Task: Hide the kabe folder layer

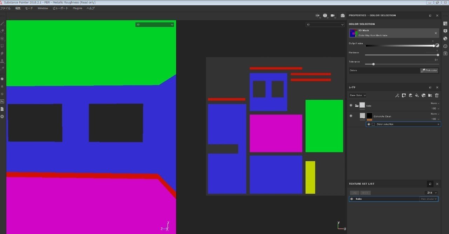Action: click(351, 105)
